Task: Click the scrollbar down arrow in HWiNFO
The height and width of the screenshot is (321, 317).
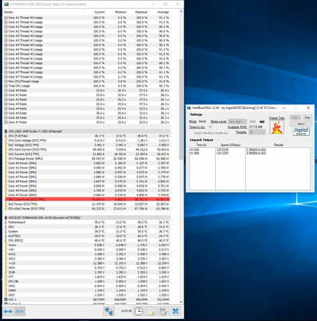Action: coord(181,302)
